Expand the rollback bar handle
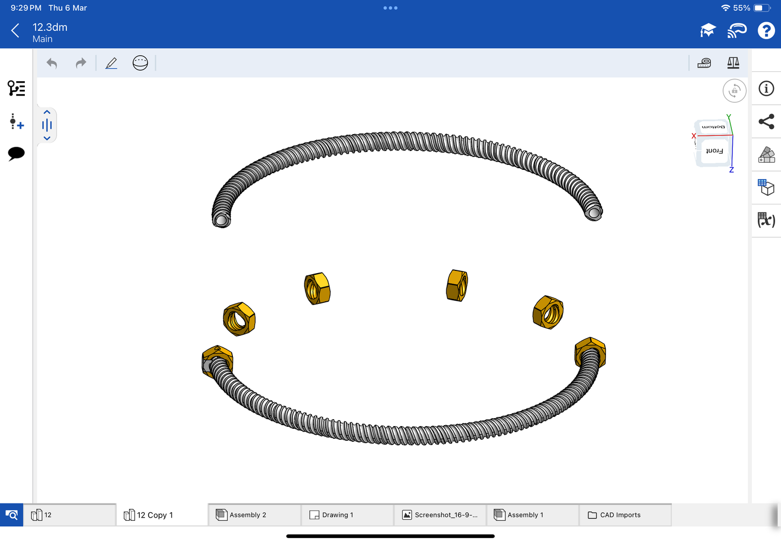781x543 pixels. click(x=47, y=125)
